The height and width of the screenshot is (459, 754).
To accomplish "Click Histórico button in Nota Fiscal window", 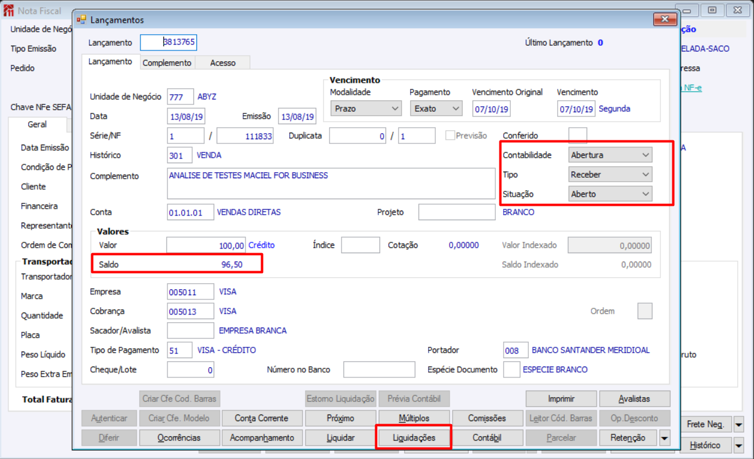I will 705,445.
